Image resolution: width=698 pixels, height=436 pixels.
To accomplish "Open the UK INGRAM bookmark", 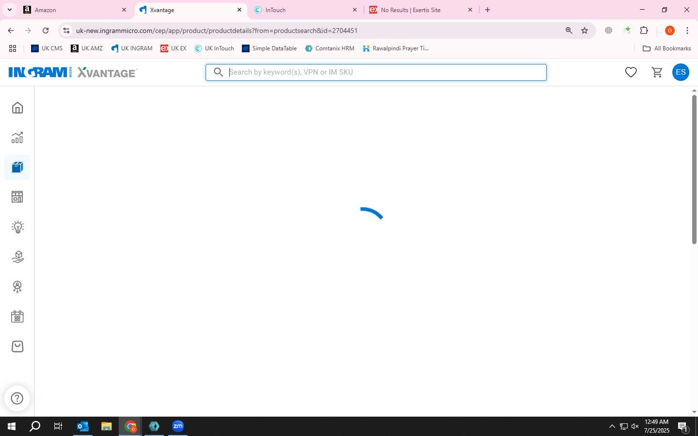I will click(x=131, y=48).
